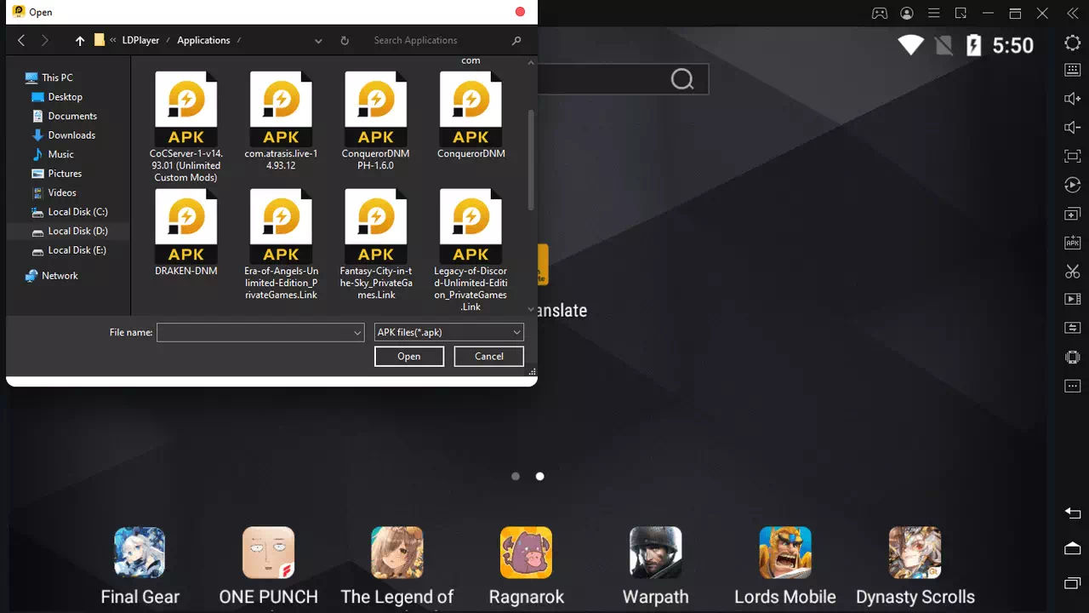
Task: Go back in the Open dialog
Action: click(x=21, y=40)
